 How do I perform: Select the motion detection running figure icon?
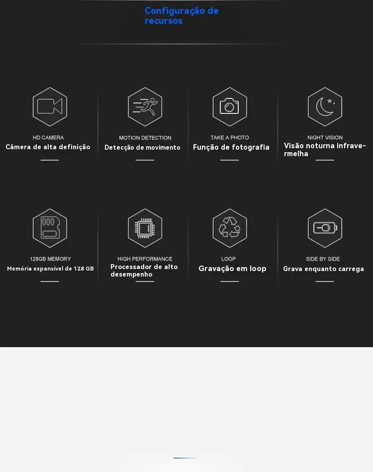(x=145, y=106)
